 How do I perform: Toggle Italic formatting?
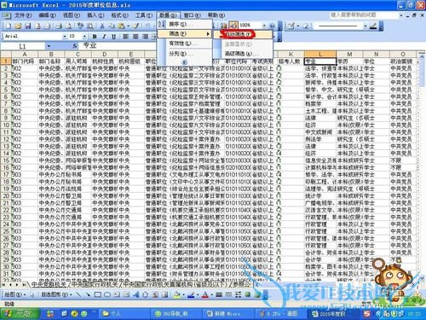104,37
